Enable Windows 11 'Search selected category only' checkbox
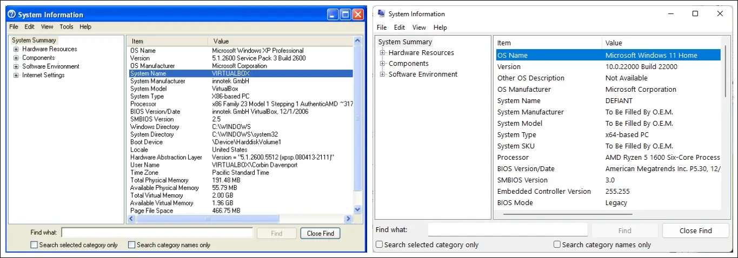 (x=380, y=245)
